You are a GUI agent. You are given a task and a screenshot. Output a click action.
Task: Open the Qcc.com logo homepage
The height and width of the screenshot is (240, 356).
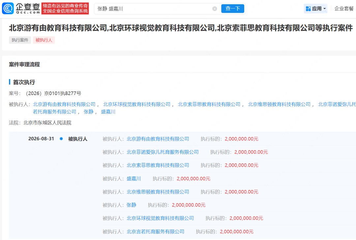[x=21, y=8]
